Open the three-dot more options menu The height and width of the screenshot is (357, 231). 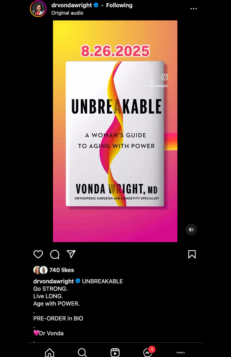[193, 9]
